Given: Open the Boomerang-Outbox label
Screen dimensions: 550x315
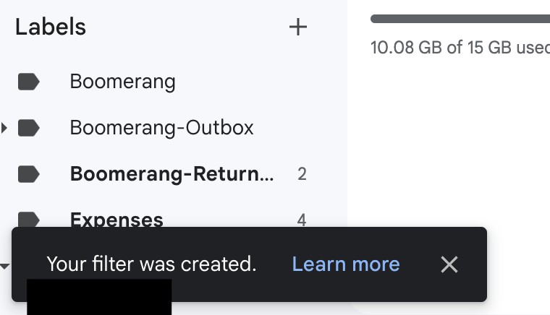Looking at the screenshot, I should tap(161, 128).
